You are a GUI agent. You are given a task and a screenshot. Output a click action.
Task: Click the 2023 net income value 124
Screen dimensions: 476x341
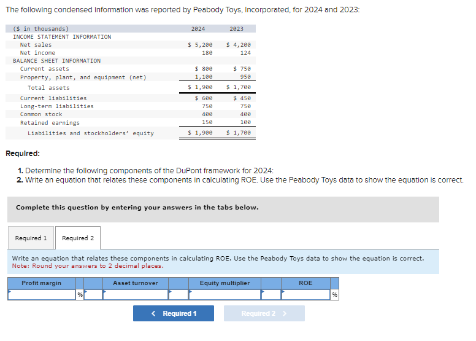click(x=245, y=53)
